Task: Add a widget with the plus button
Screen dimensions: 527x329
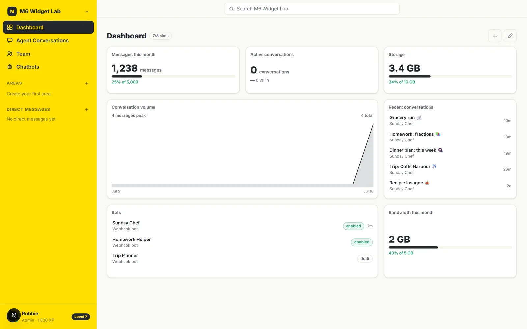Action: 495,36
